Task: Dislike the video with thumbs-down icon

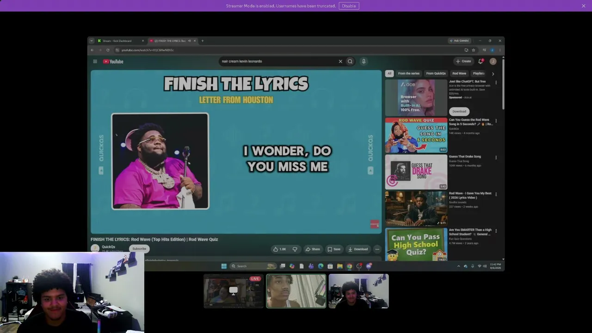Action: click(295, 249)
